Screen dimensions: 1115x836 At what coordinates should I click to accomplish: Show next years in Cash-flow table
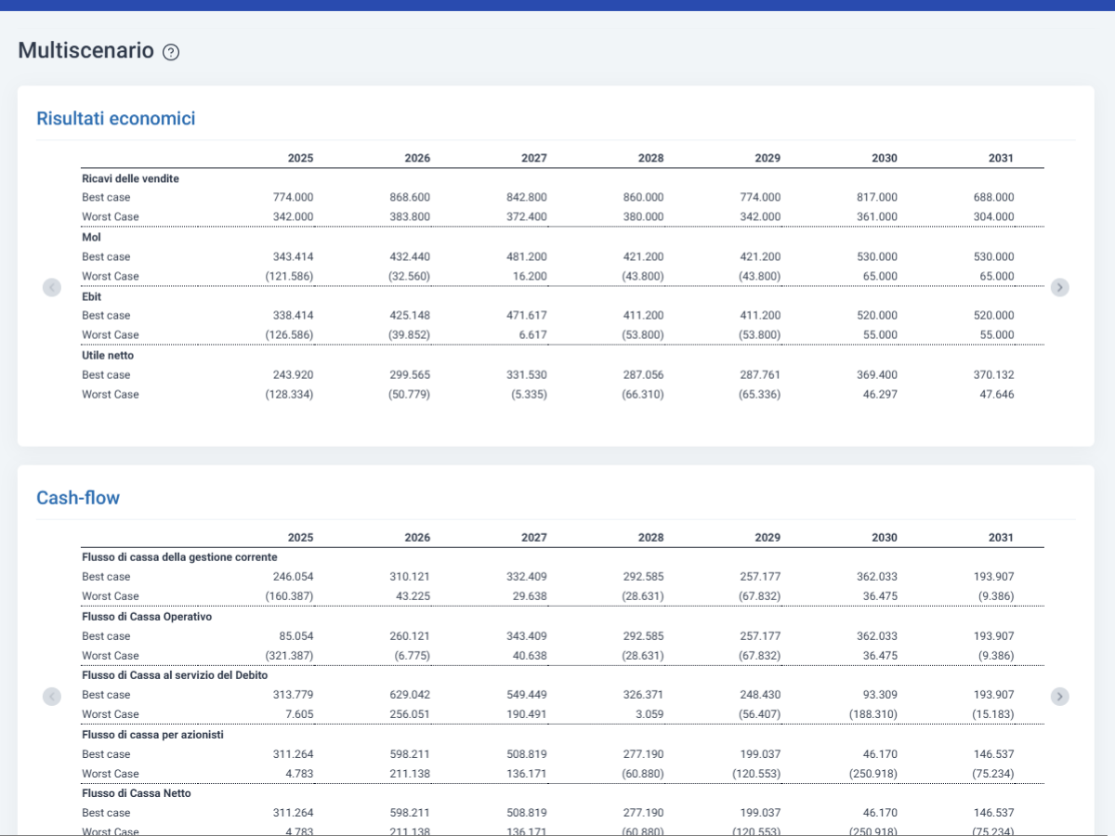point(1060,696)
